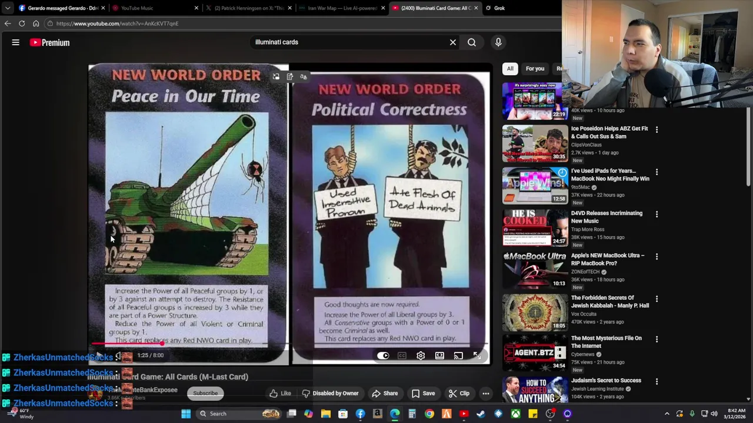
Task: Open Calculator from the taskbar
Action: 412,414
